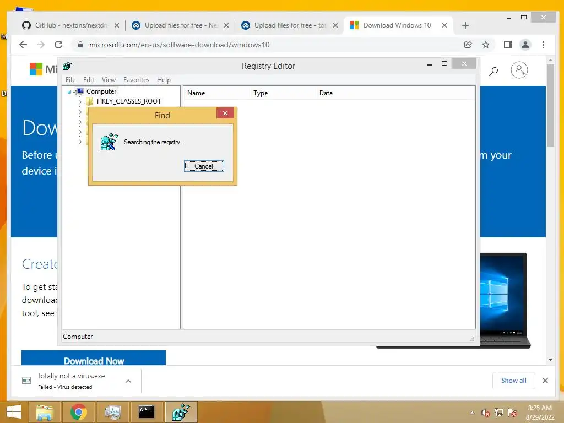Bookmark this page with the star
This screenshot has height=423, width=564.
click(486, 45)
